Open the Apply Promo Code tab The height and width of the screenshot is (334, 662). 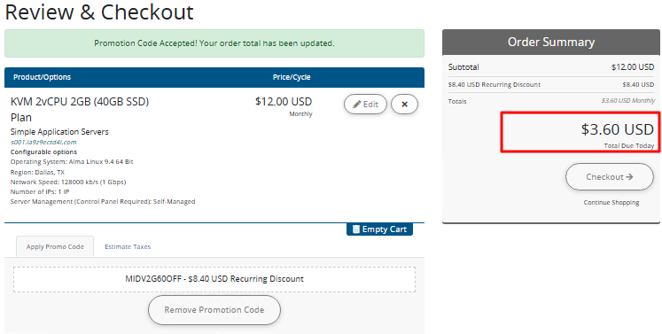[x=55, y=246]
